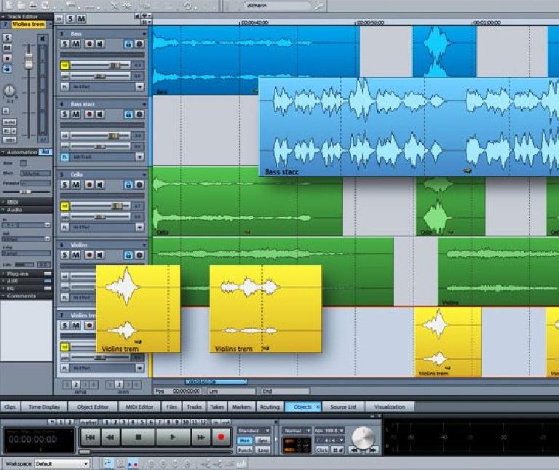Solo the Bass track
Image resolution: width=559 pixels, height=470 pixels.
(x=66, y=44)
